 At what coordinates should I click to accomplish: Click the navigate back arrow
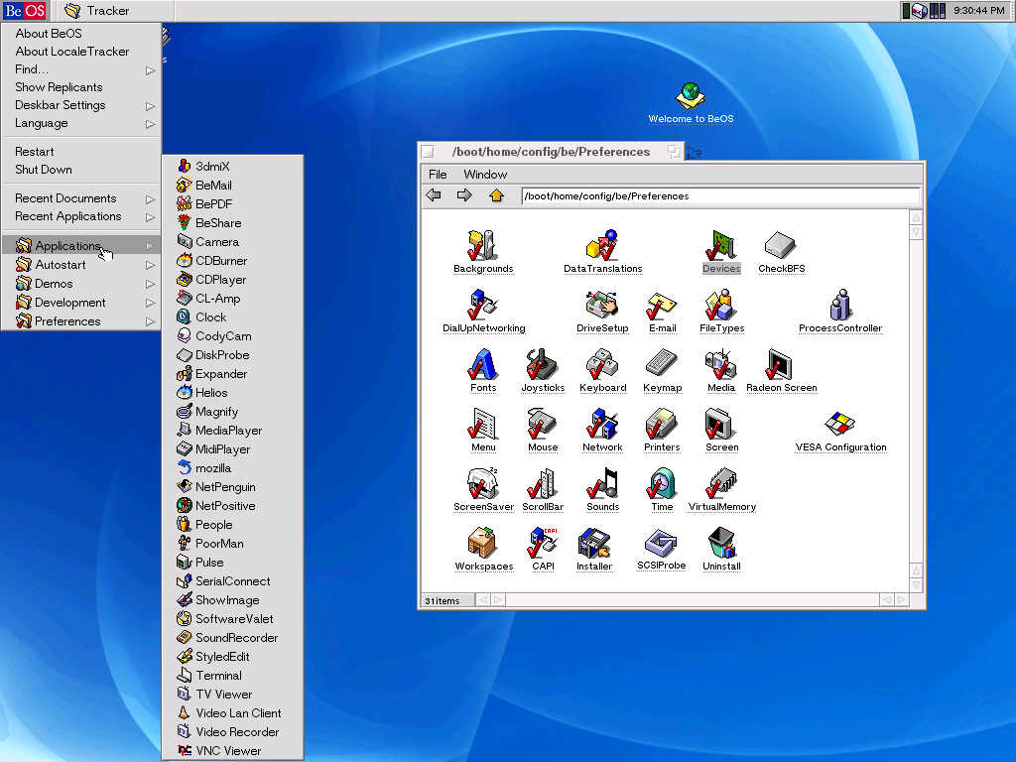coord(434,195)
